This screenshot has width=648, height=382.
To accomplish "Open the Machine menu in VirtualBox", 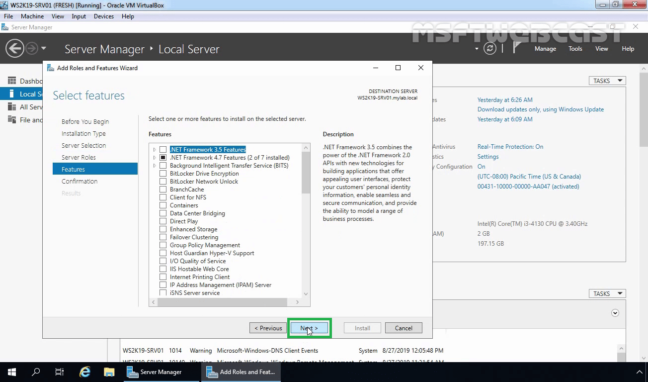I will (32, 16).
